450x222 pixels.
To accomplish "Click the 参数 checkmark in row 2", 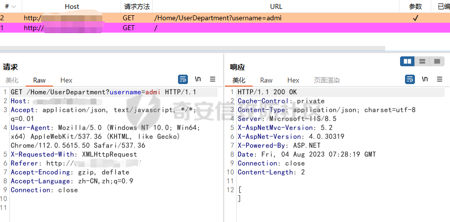I will point(415,18).
